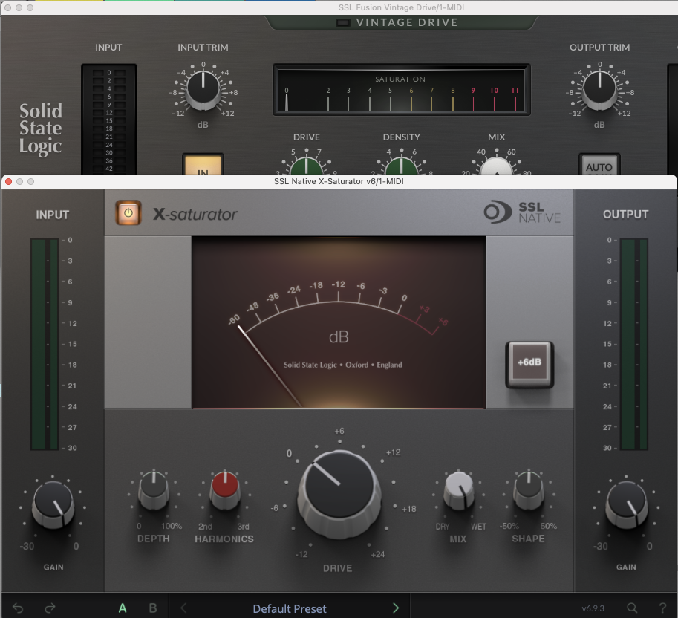Click the undo arrow icon
This screenshot has height=618, width=678.
coord(16,608)
